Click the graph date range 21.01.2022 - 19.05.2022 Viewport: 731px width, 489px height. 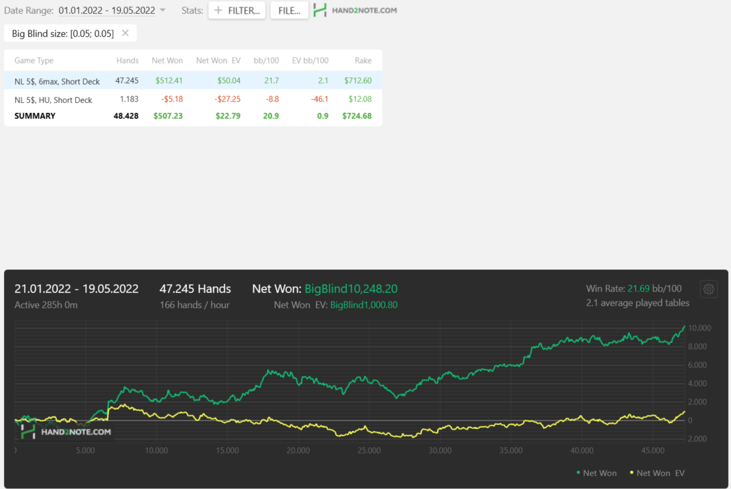[x=77, y=289]
